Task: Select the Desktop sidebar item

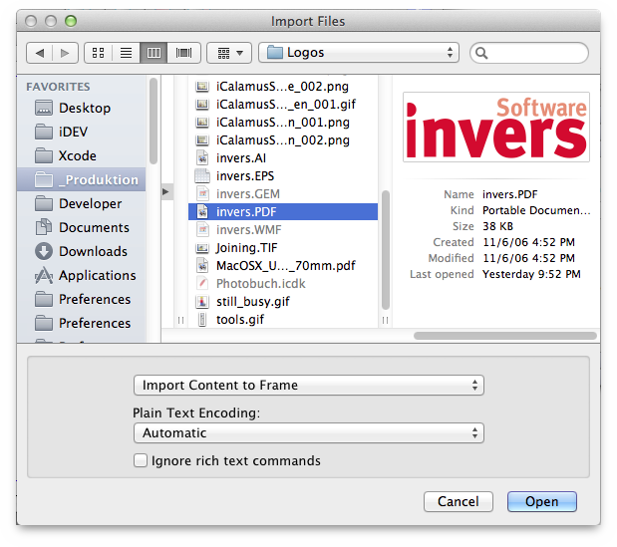Action: [x=84, y=108]
